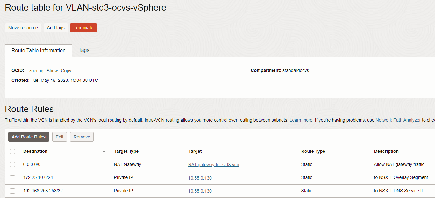Copy the route table OCID

click(66, 70)
